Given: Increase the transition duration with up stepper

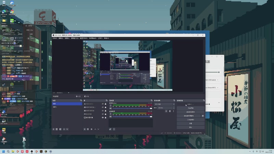Looking at the screenshot, I should (x=174, y=107).
